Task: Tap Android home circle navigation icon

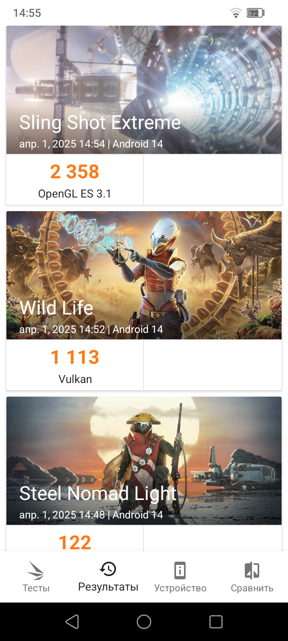Action: click(x=144, y=622)
